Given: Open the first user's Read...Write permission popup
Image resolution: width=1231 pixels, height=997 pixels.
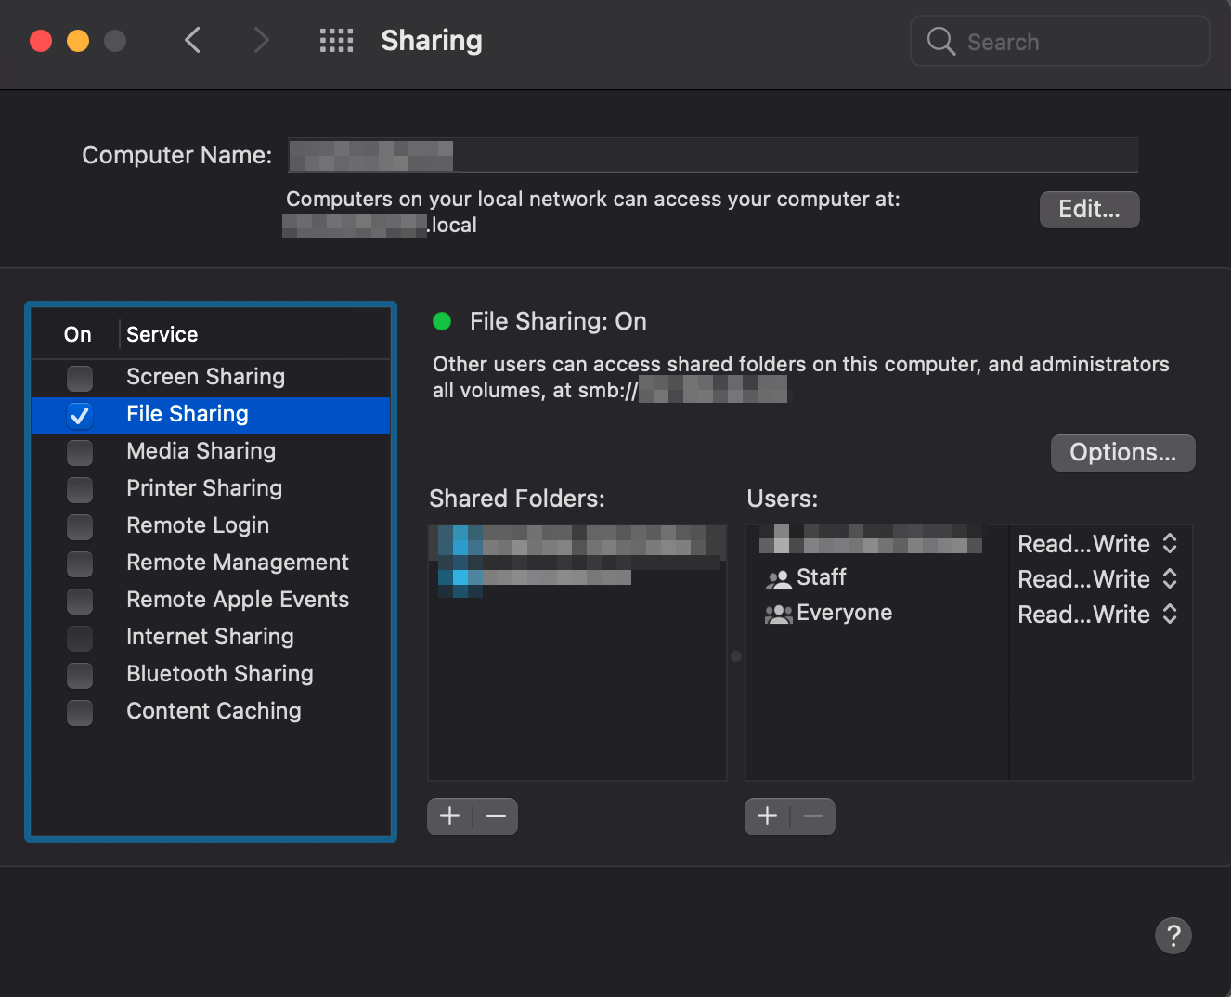Looking at the screenshot, I should (1097, 544).
